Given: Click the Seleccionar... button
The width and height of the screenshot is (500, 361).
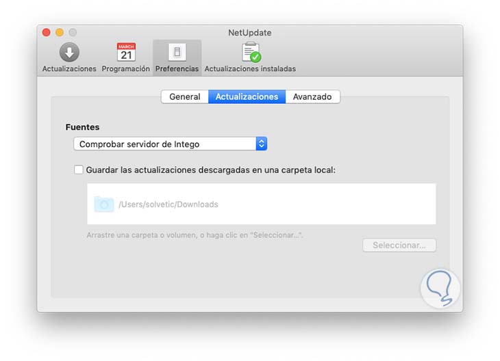Looking at the screenshot, I should point(399,245).
